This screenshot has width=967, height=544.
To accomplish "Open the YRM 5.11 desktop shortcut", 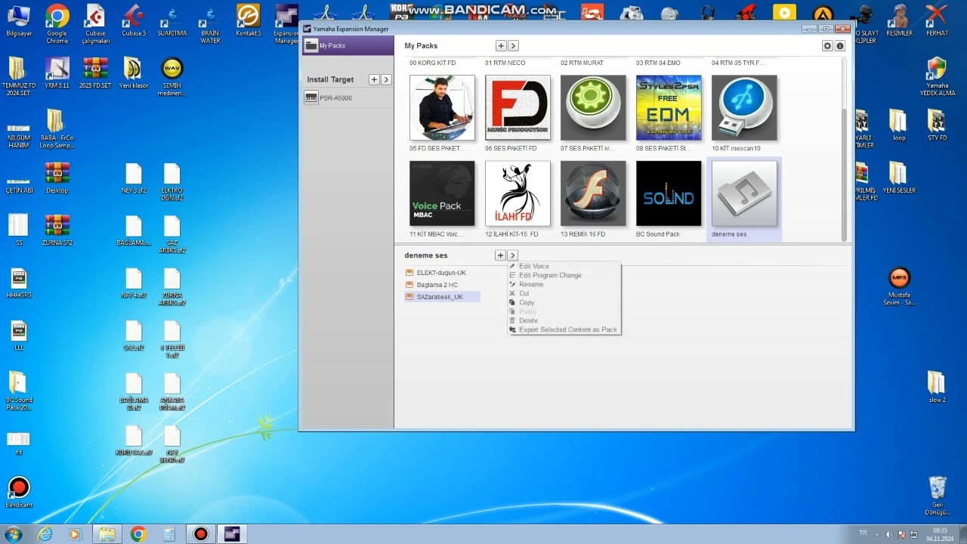I will coord(57,73).
